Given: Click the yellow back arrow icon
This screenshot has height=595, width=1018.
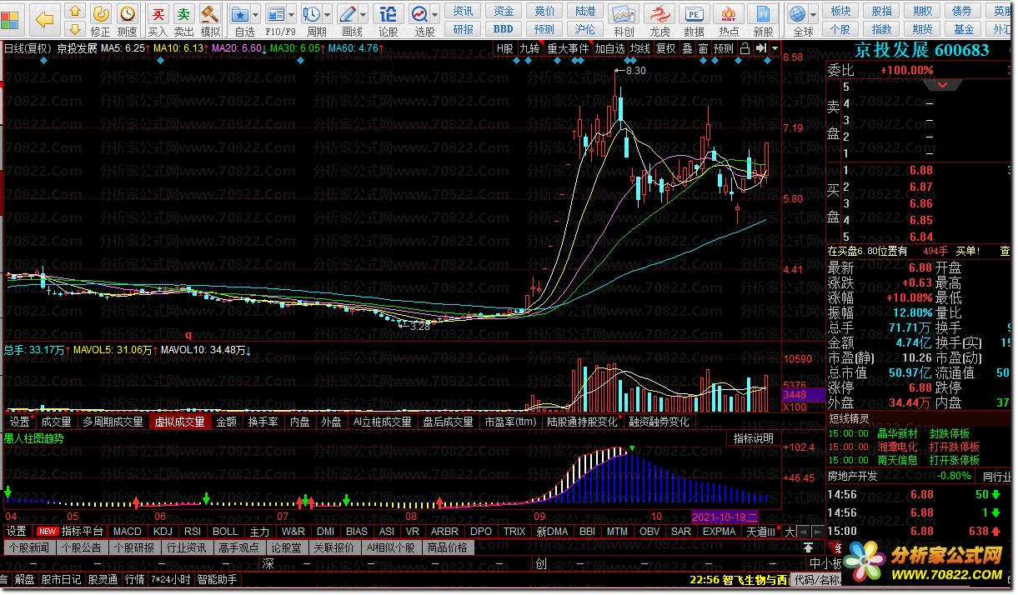Looking at the screenshot, I should pyautogui.click(x=44, y=19).
